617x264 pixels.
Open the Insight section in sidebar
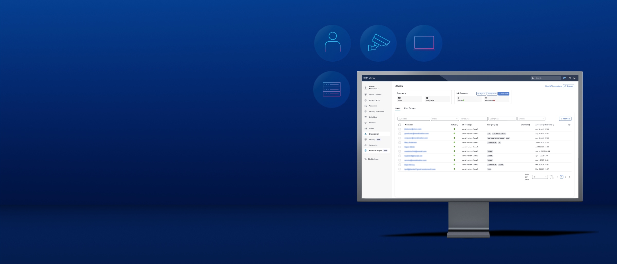coord(366,128)
